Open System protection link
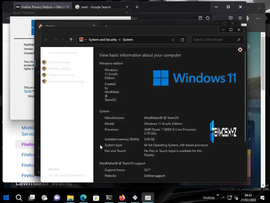The image size is (270, 203). tap(61, 75)
